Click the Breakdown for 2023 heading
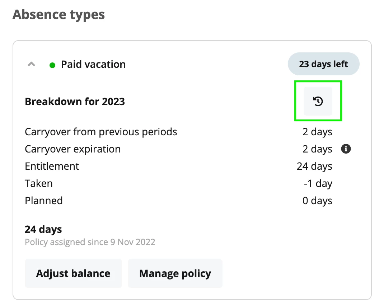The image size is (379, 305). (75, 102)
